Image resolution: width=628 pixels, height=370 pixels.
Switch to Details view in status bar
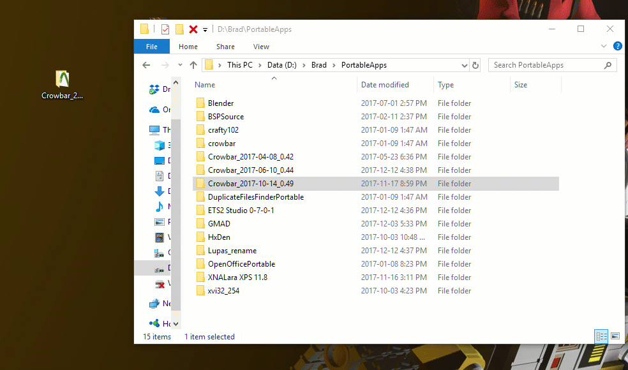click(601, 336)
